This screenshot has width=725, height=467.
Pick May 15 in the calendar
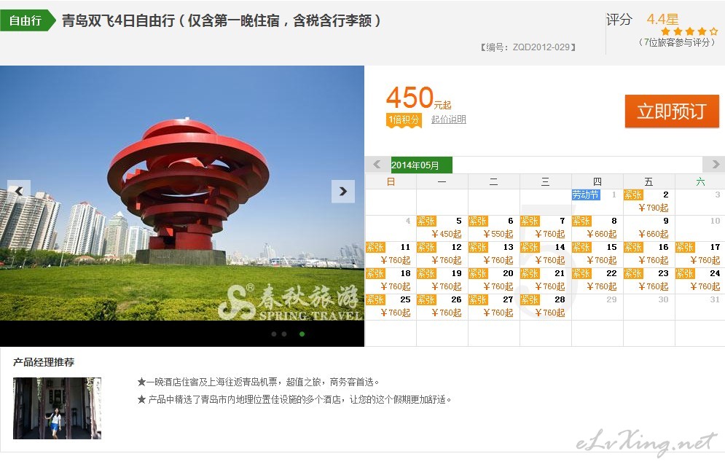(597, 254)
